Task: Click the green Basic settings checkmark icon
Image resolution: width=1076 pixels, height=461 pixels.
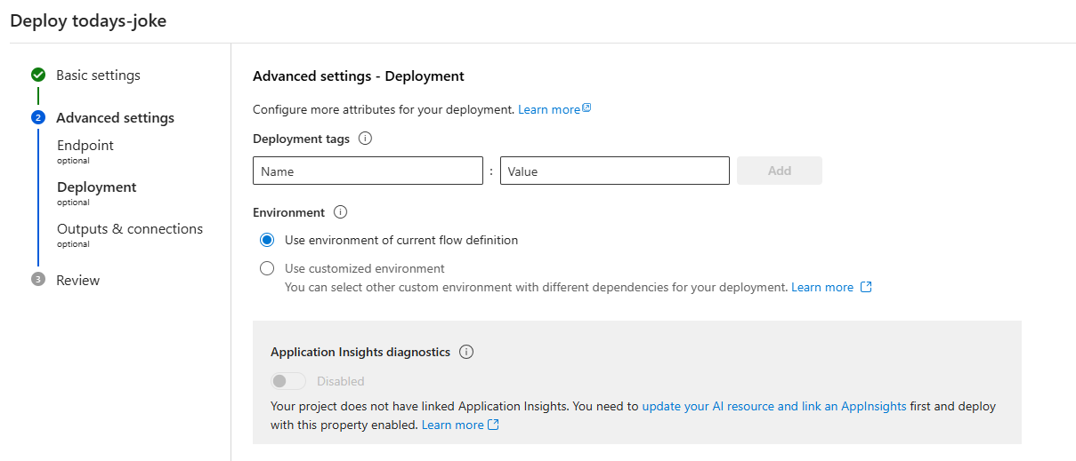Action: click(x=38, y=76)
